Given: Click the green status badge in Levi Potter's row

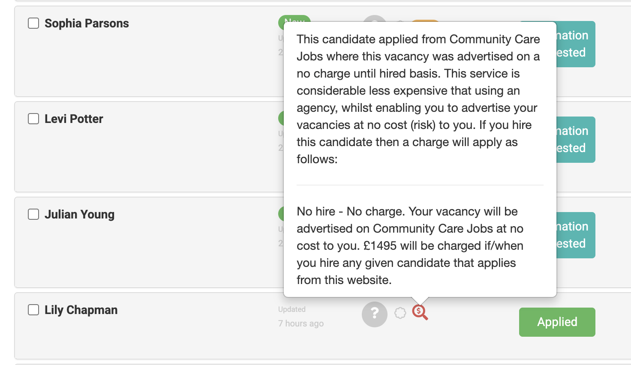Looking at the screenshot, I should (281, 118).
